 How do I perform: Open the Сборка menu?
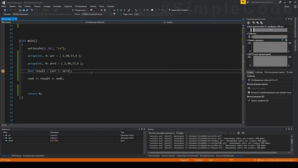(37, 6)
